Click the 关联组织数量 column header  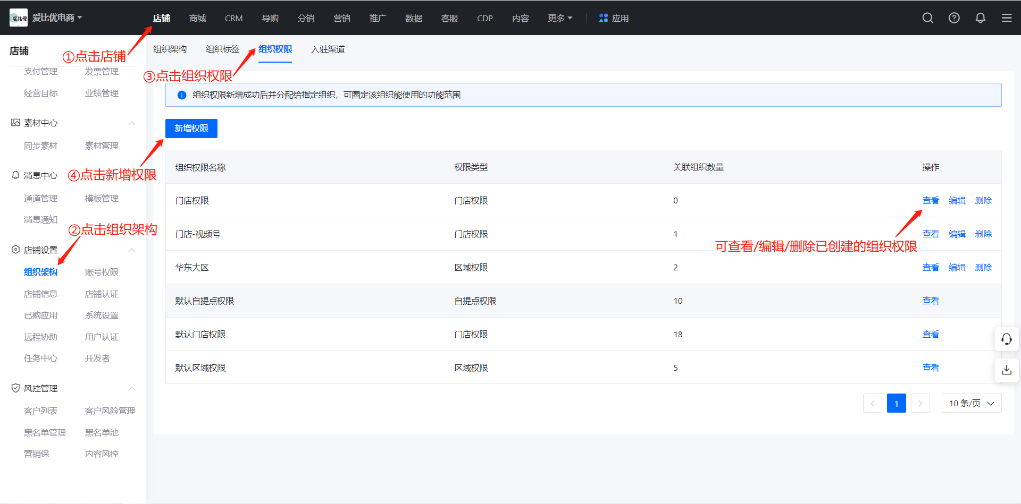698,167
